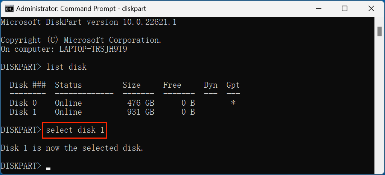Click the 'Free' column header
The image size is (385, 175).
[172, 85]
